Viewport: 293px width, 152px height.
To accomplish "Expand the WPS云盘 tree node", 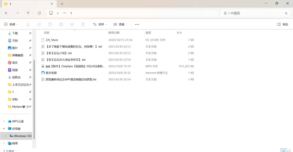I will [x=4, y=121].
